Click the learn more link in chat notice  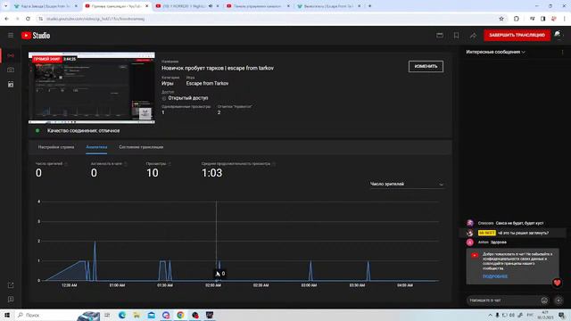click(495, 276)
